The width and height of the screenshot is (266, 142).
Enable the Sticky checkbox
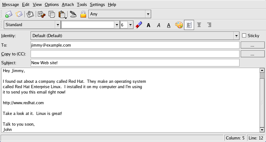point(244,36)
